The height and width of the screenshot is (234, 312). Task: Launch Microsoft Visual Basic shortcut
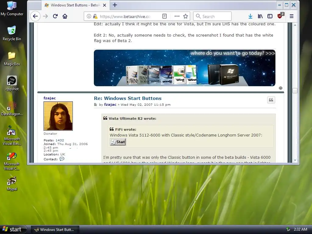point(12,136)
